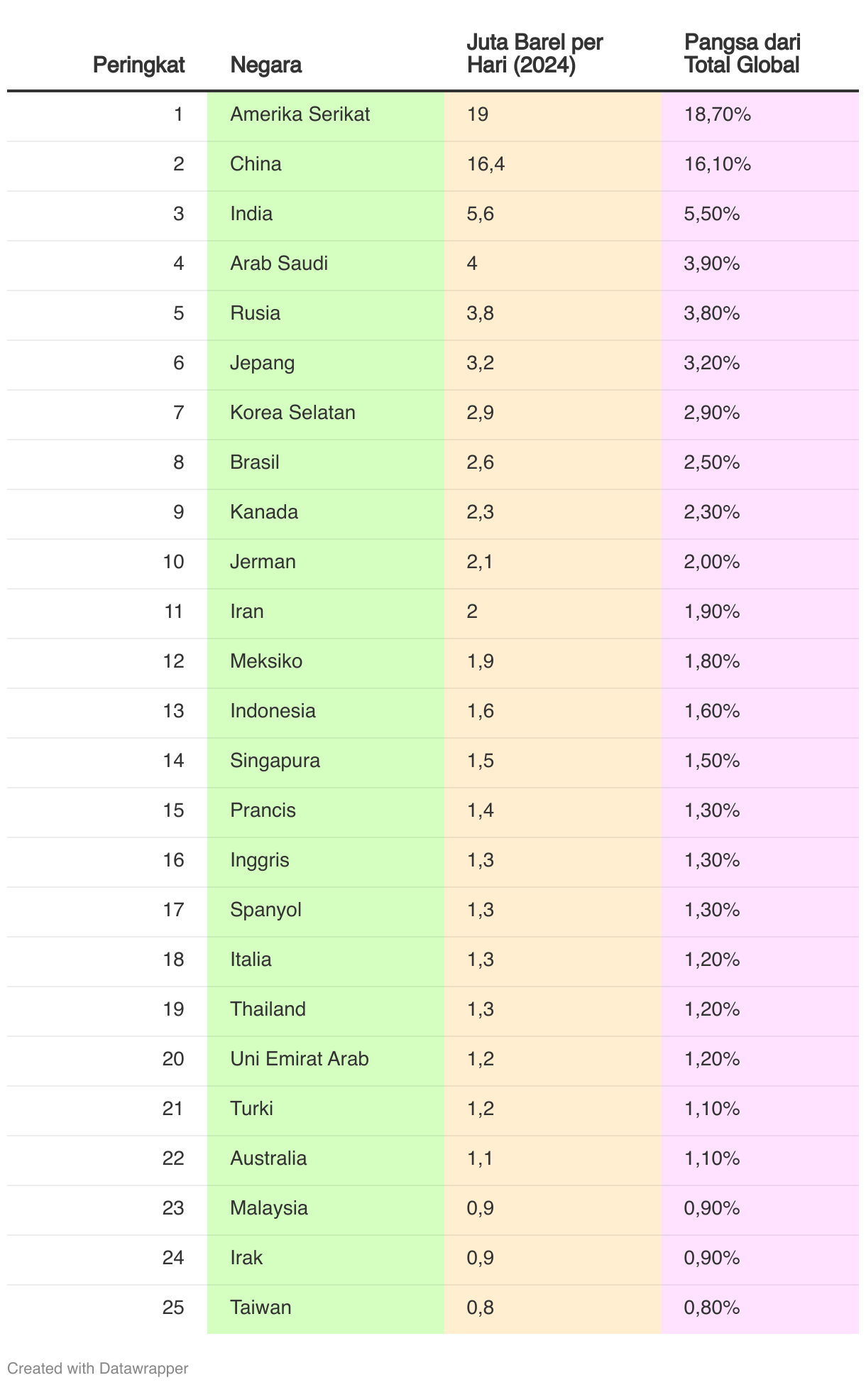The height and width of the screenshot is (1385, 866).
Task: Open the Created with Datawrapper link
Action: (98, 1368)
